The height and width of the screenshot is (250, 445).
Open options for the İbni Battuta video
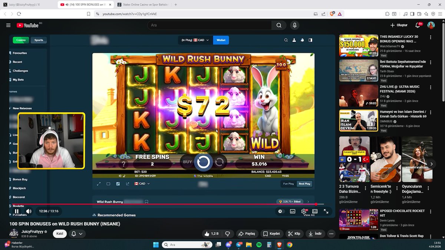431,62
